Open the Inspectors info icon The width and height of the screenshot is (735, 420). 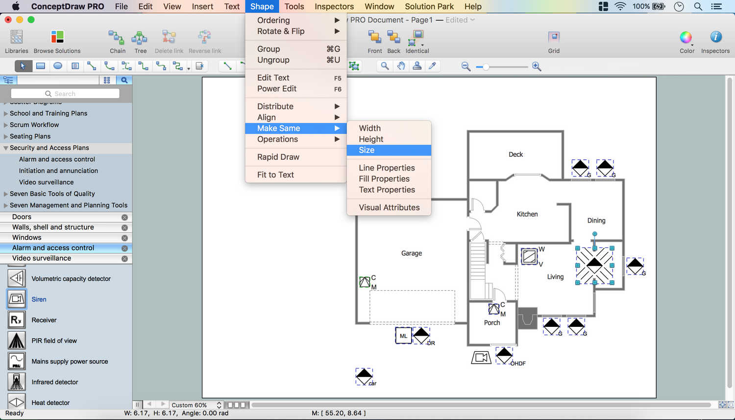(715, 38)
